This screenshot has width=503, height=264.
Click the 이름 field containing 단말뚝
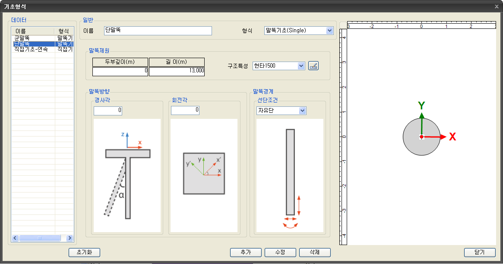[x=158, y=31]
